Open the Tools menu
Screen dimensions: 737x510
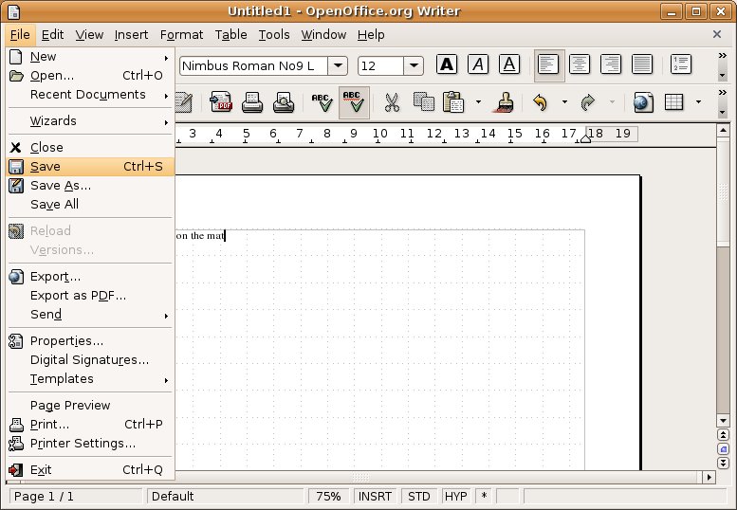tap(273, 35)
